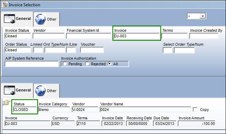The image size is (226, 134).
Task: Click the Vendor field showing V-0024
Action: [85, 110]
